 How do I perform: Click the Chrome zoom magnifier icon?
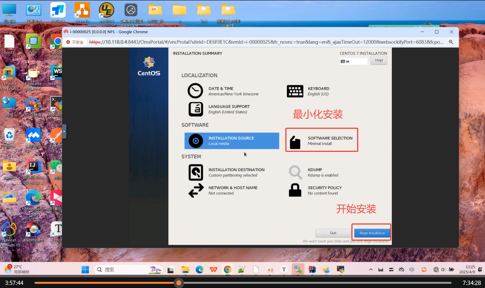451,42
